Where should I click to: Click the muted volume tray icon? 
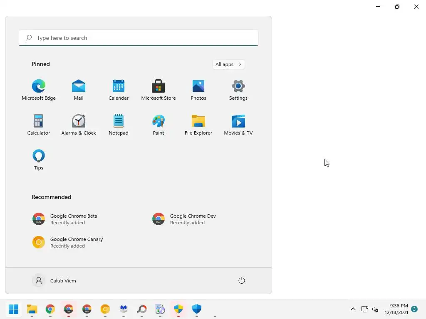pyautogui.click(x=375, y=309)
